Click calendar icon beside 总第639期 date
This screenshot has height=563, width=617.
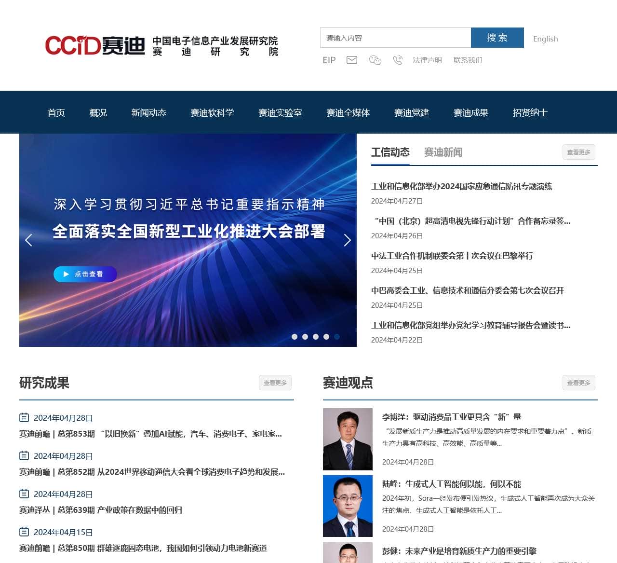click(x=24, y=494)
